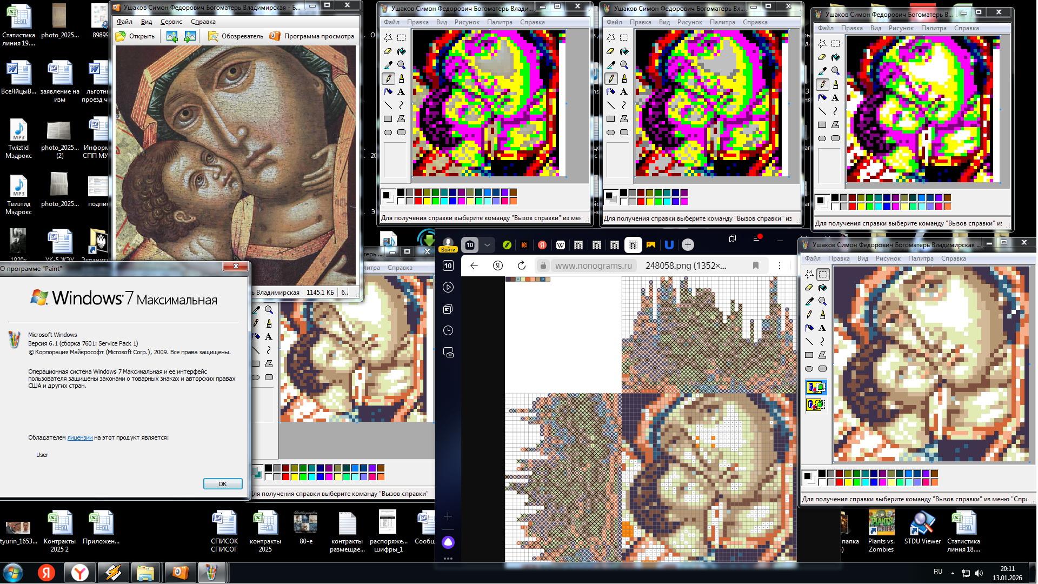The height and width of the screenshot is (584, 1038).
Task: Open the browser three-dot page menu
Action: (780, 266)
